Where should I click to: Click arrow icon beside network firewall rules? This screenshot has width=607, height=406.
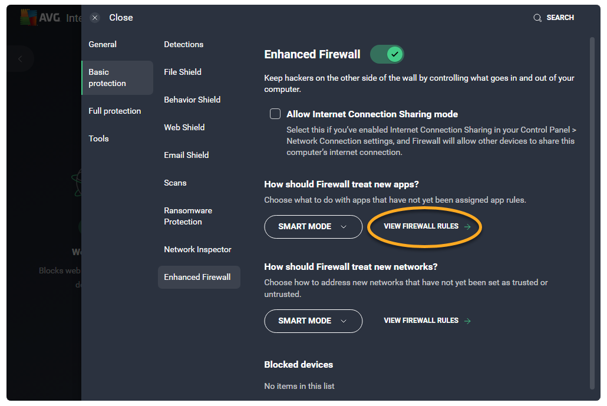coord(468,321)
